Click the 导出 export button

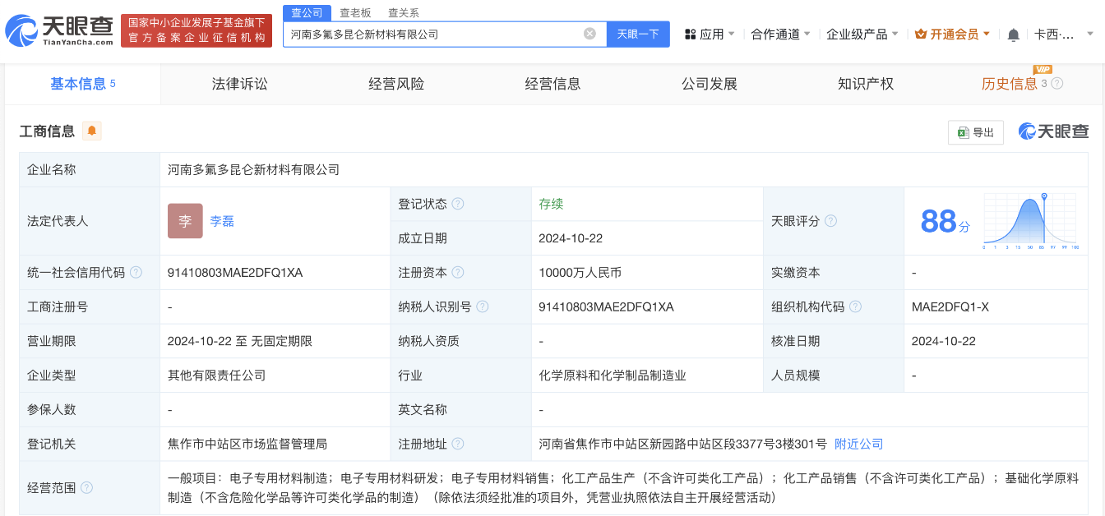[976, 132]
